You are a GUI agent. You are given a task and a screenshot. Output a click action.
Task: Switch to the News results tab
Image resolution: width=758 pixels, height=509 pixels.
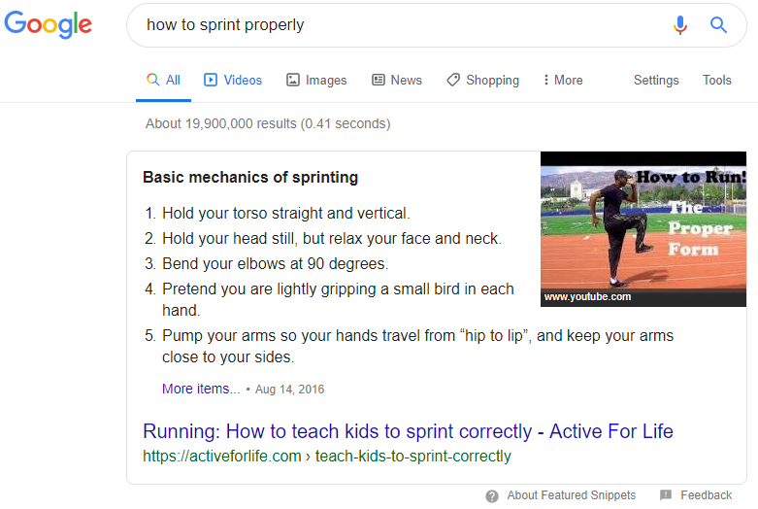pos(396,80)
